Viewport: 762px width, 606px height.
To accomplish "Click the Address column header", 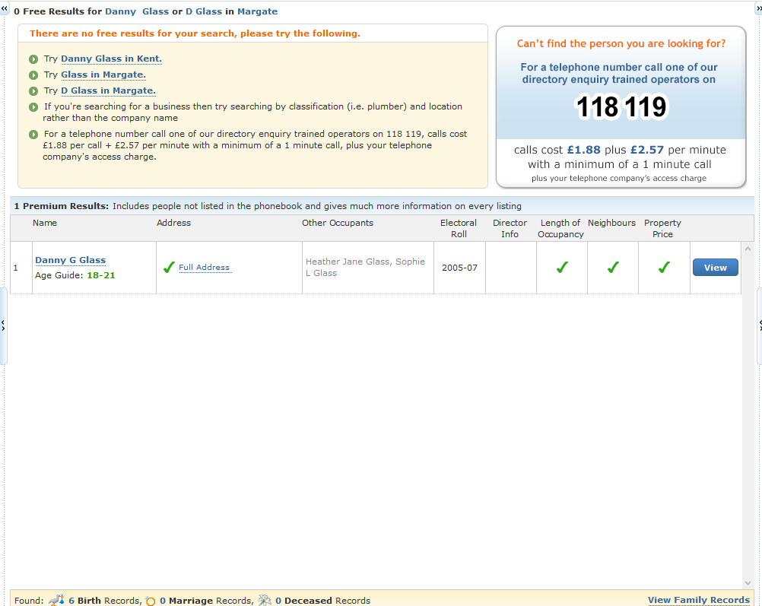I will tap(173, 223).
